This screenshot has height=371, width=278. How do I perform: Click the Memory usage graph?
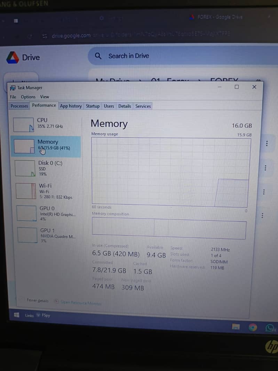coord(171,172)
